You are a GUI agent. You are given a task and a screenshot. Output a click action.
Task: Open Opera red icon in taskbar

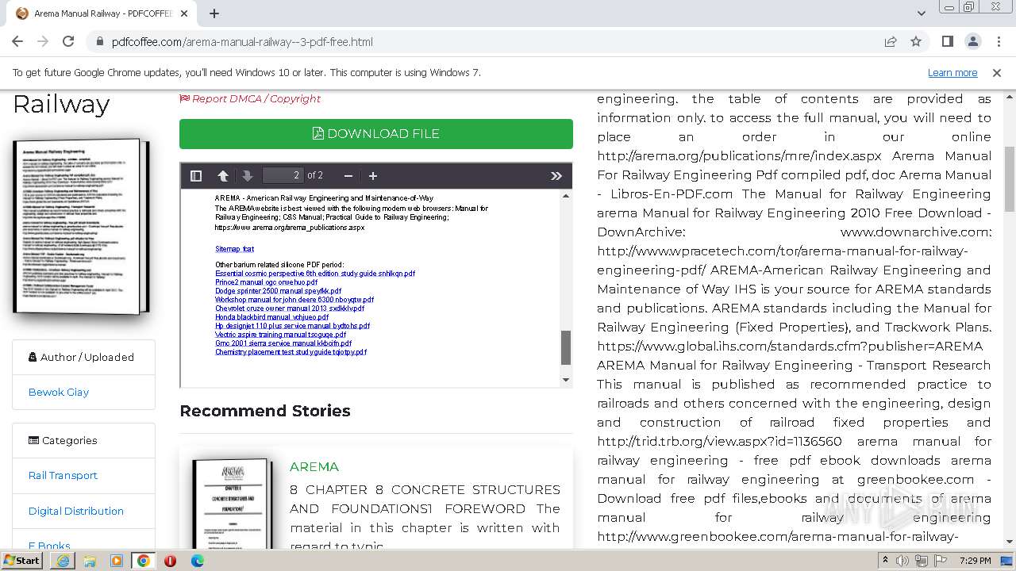click(170, 561)
